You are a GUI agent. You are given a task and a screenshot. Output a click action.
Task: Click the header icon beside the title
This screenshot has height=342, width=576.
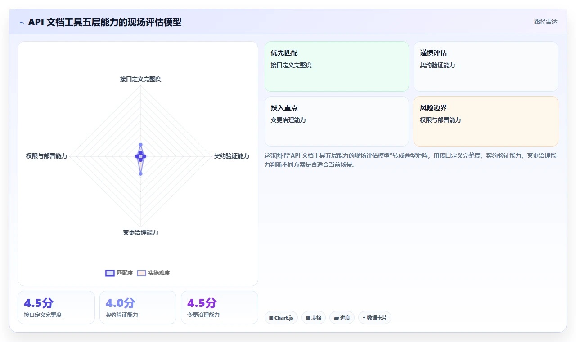tap(21, 22)
